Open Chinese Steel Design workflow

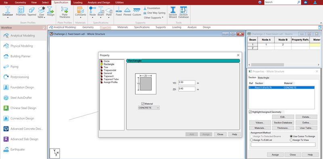coord(23,108)
